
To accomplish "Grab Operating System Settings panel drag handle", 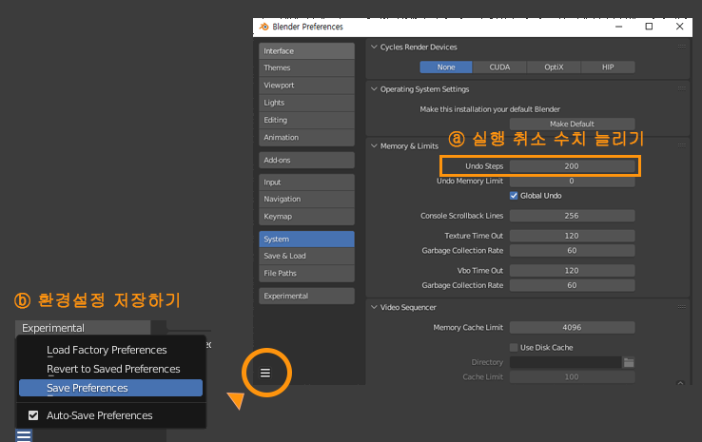I will [x=681, y=89].
